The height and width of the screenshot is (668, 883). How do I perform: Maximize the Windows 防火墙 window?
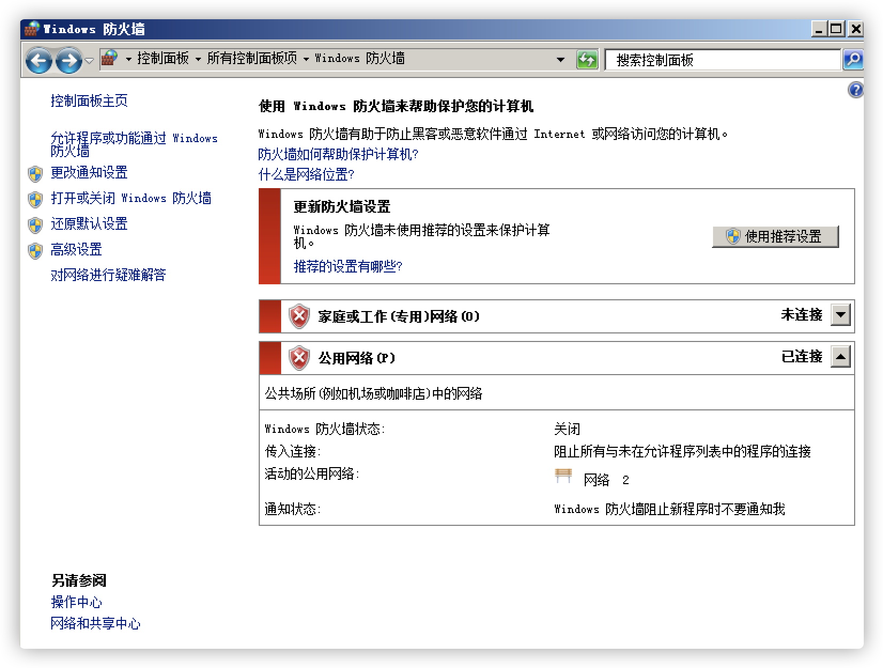[x=837, y=29]
